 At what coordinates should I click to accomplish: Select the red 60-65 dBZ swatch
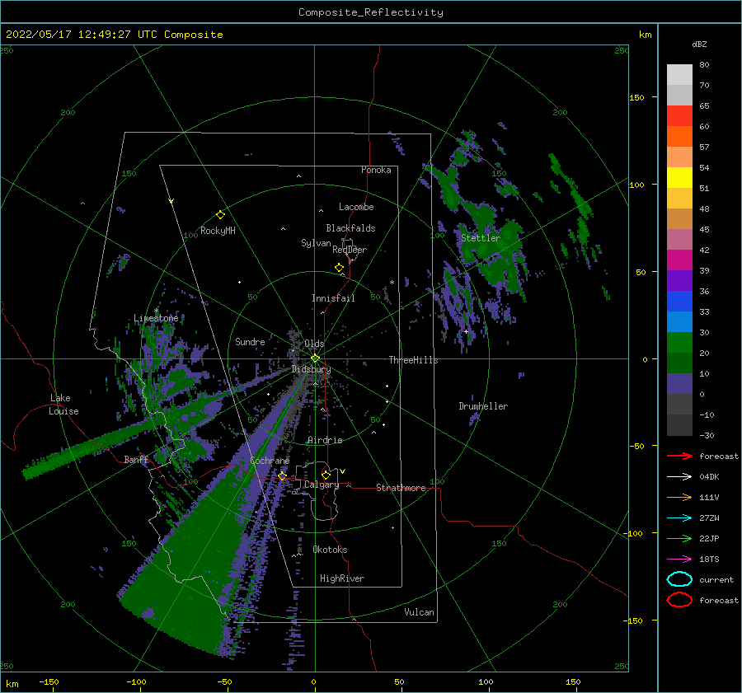pyautogui.click(x=679, y=116)
